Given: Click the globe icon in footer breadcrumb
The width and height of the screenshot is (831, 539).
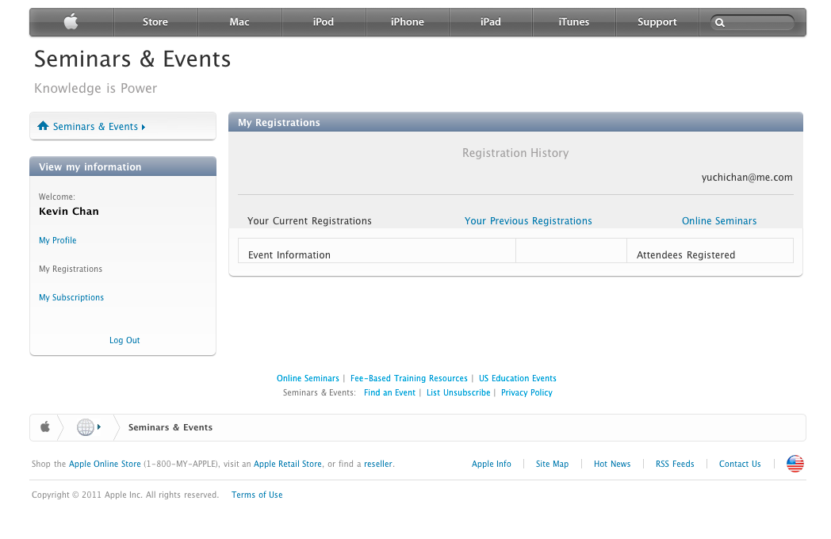Looking at the screenshot, I should [86, 426].
